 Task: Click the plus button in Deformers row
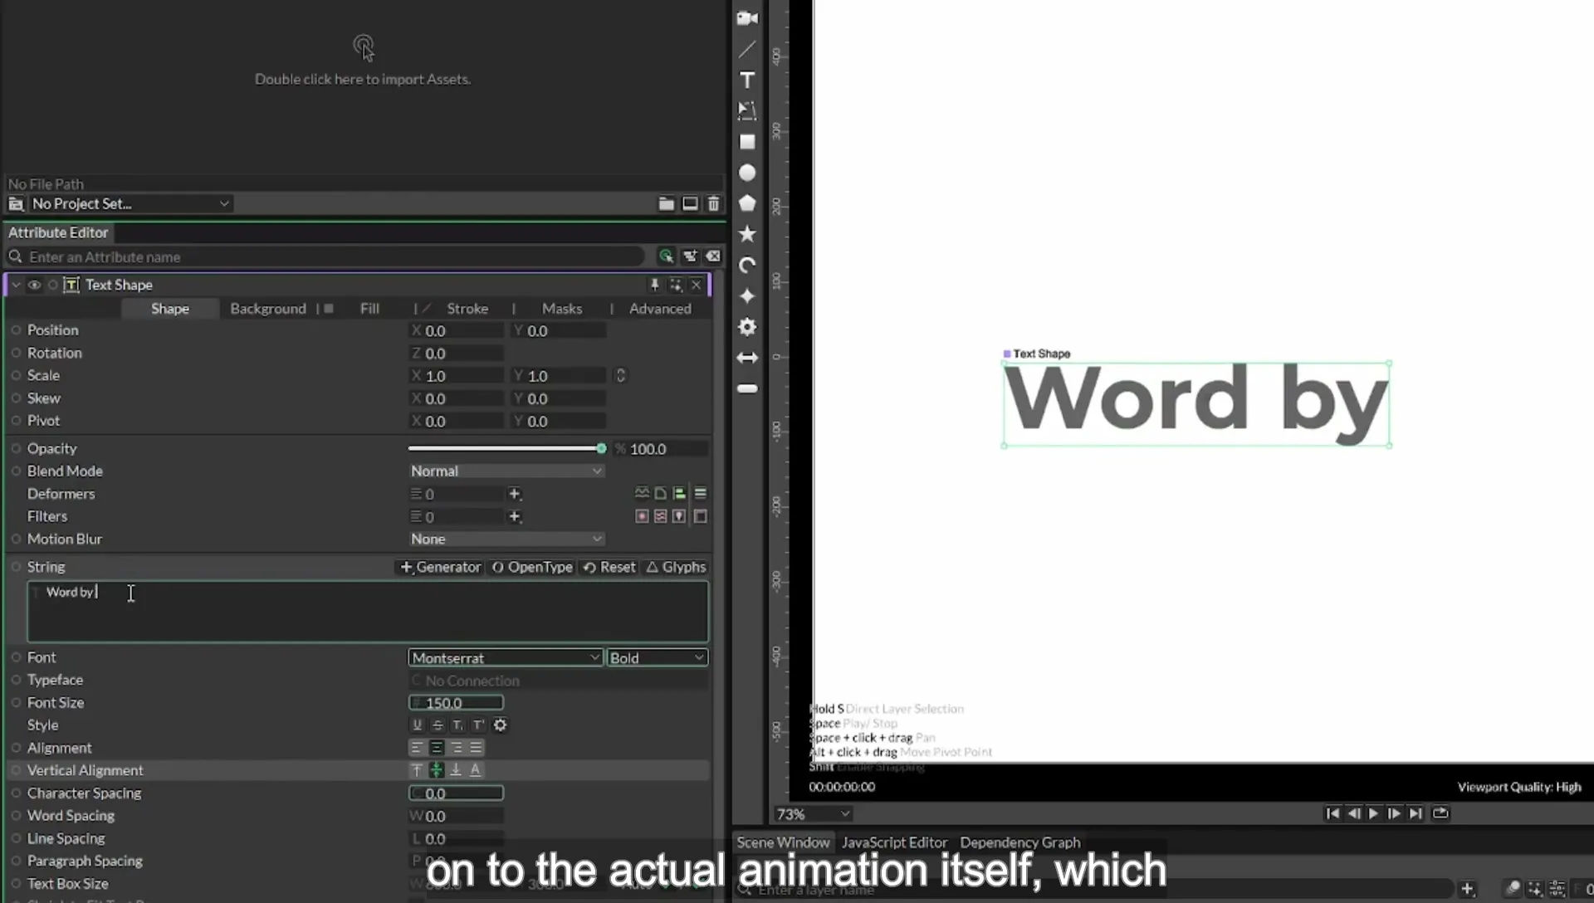pos(515,494)
